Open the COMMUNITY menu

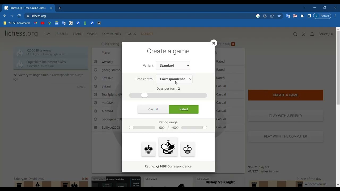pos(112,34)
